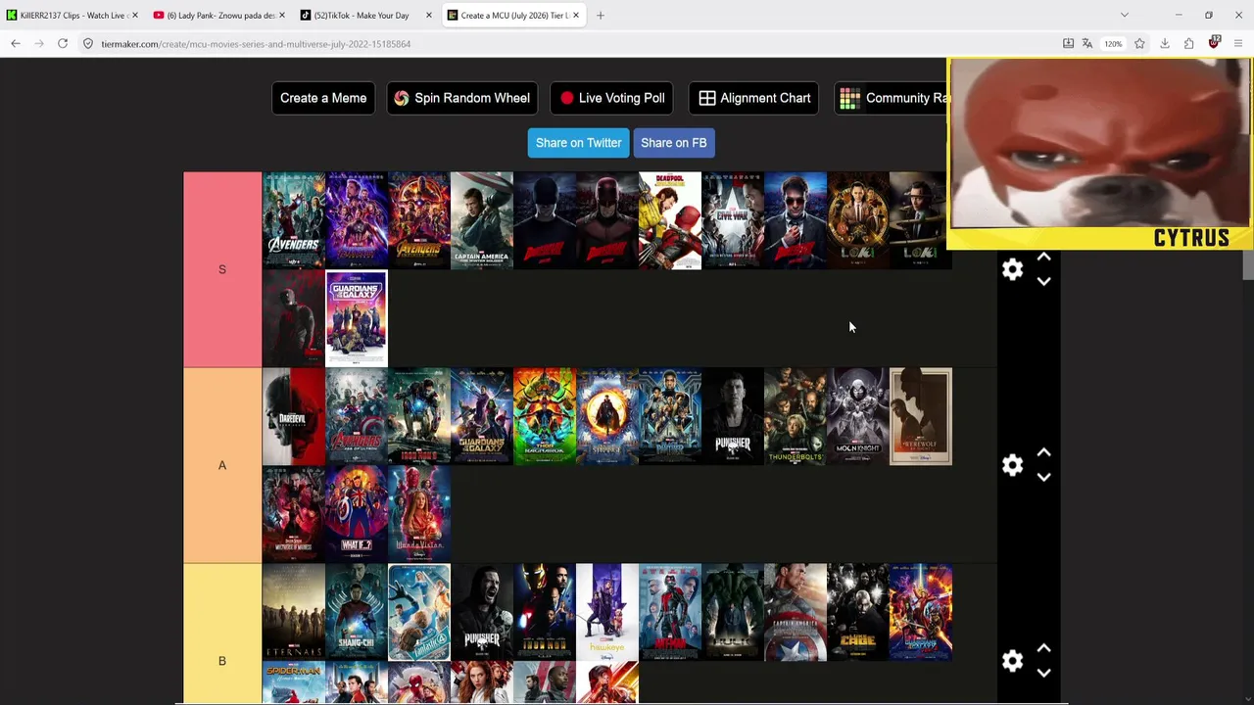Click the Werewolf by Night poster
Viewport: 1254px width, 705px height.
tap(921, 416)
